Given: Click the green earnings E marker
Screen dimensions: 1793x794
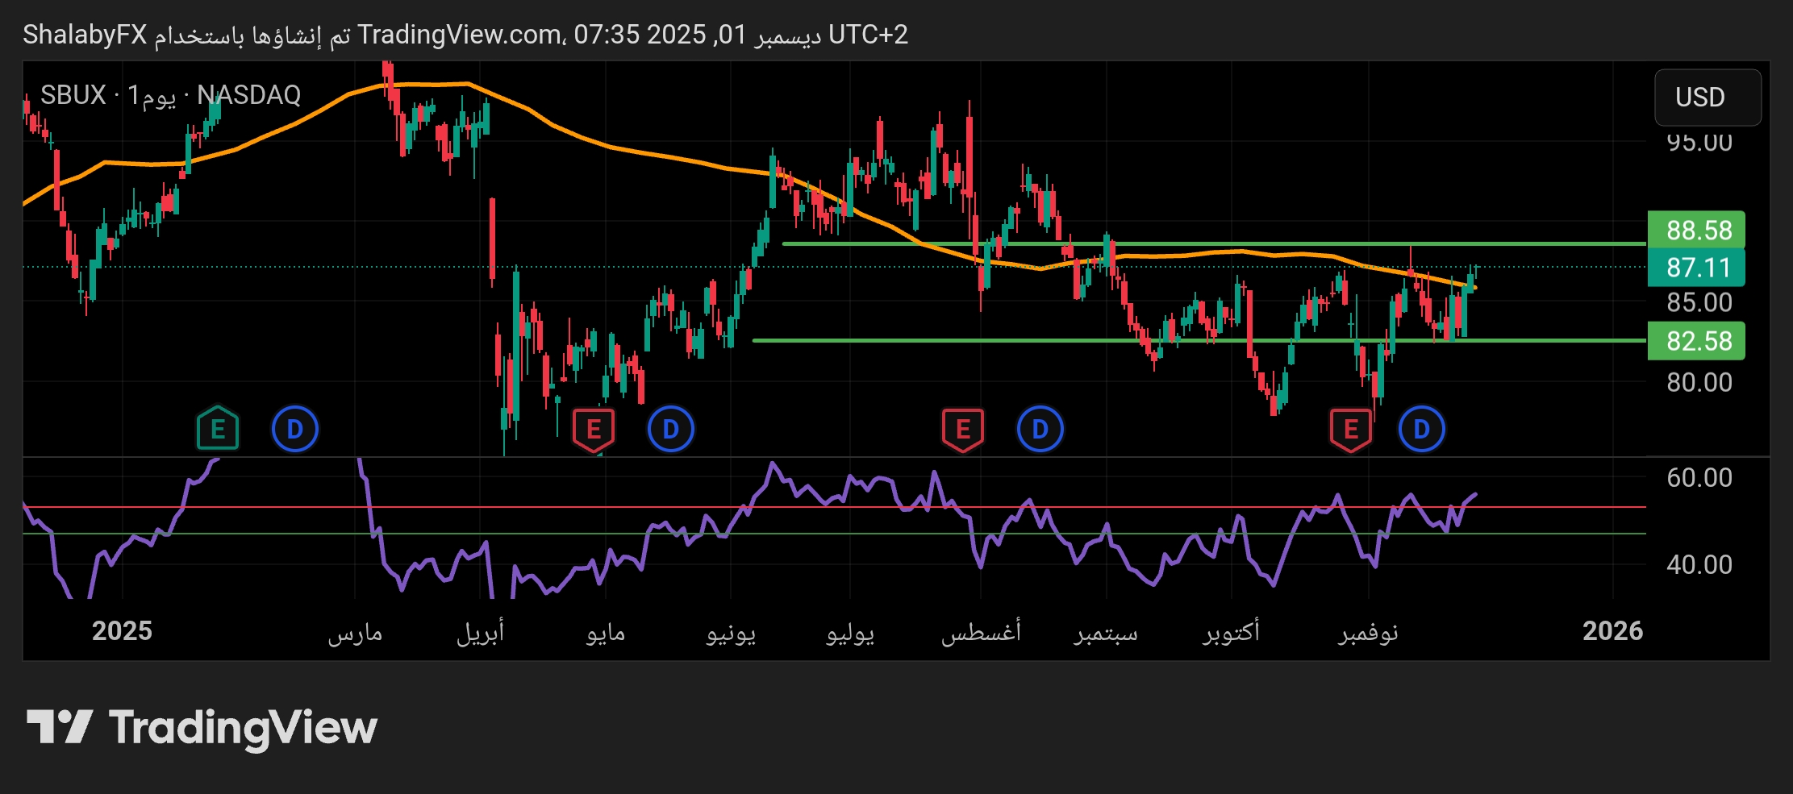Looking at the screenshot, I should click(218, 429).
